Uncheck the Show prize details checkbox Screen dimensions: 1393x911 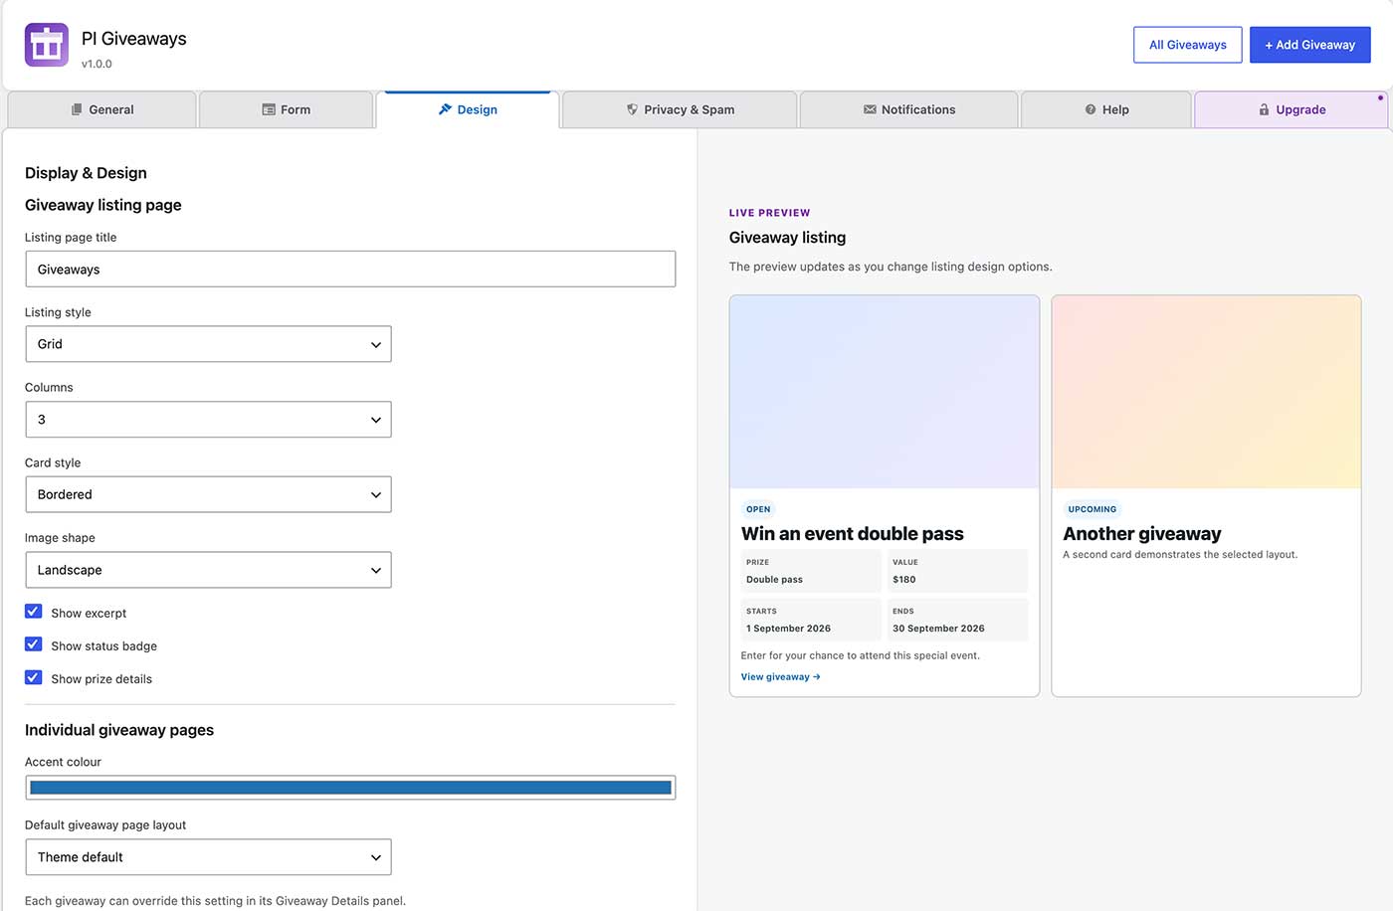(x=33, y=677)
